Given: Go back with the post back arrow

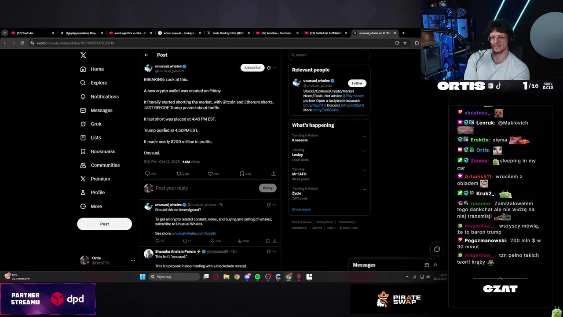Looking at the screenshot, I should (146, 55).
